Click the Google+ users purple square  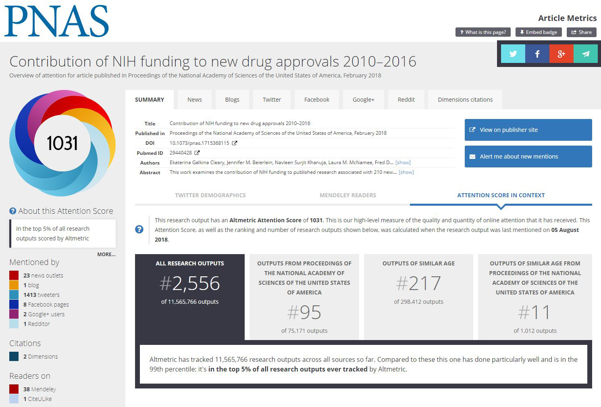point(14,314)
